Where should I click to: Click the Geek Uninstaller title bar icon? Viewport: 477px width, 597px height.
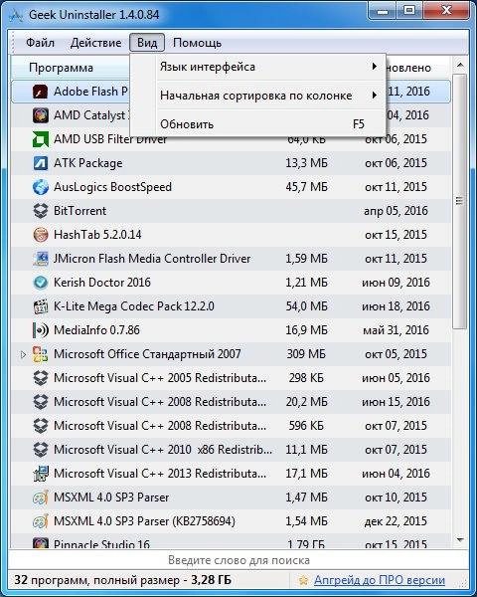[16, 15]
